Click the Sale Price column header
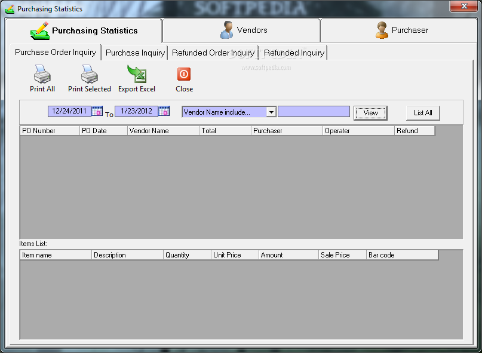The image size is (482, 353). tap(342, 255)
